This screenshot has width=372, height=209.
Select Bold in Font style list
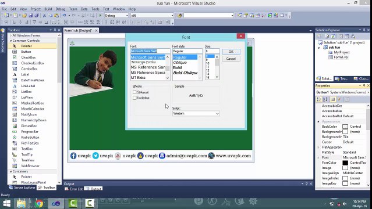(x=178, y=67)
